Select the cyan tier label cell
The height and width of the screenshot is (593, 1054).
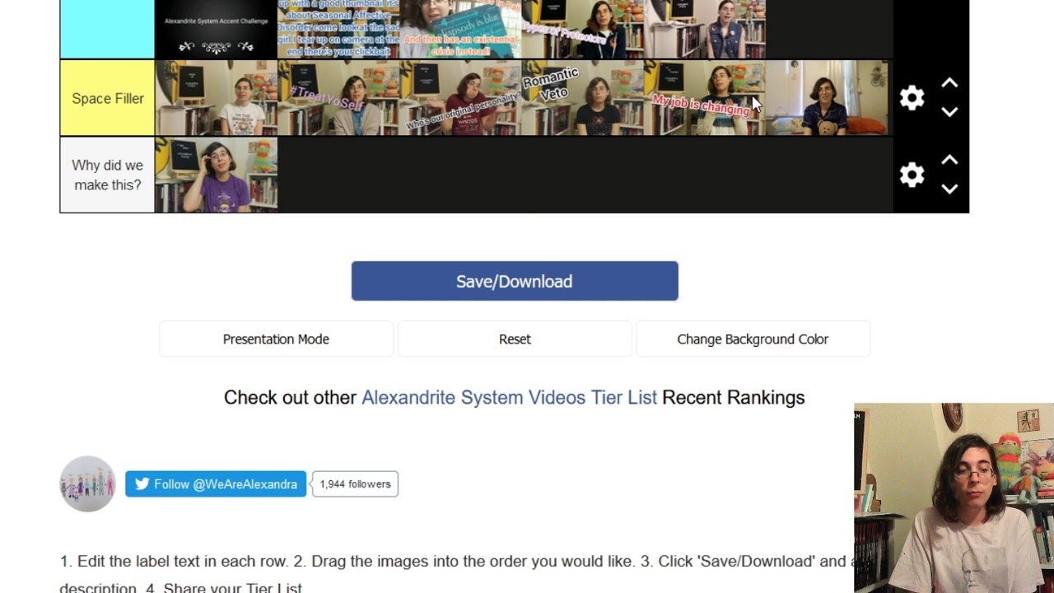pyautogui.click(x=107, y=29)
